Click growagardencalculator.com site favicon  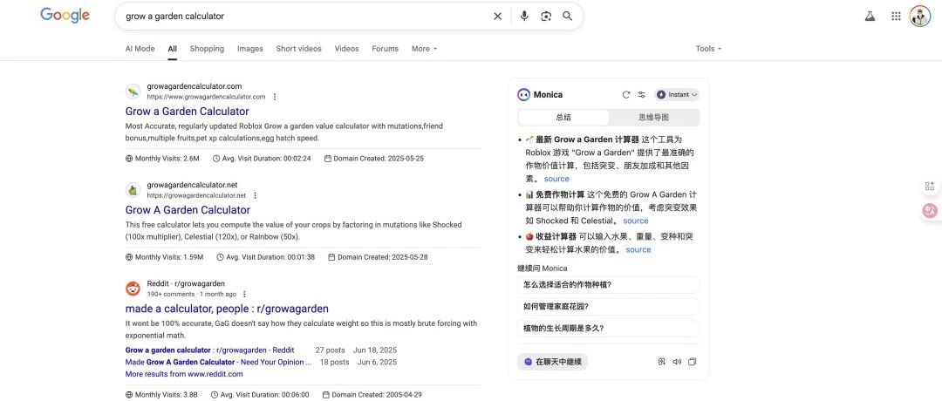point(133,92)
